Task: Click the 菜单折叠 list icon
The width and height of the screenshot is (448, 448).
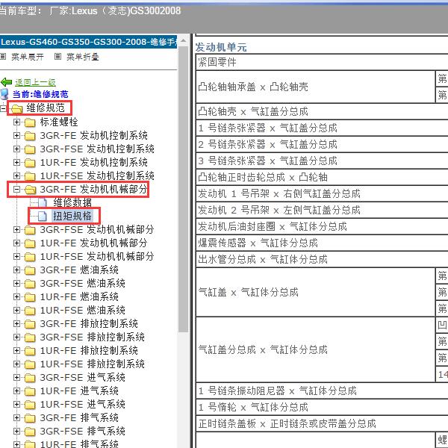Action: (x=57, y=57)
